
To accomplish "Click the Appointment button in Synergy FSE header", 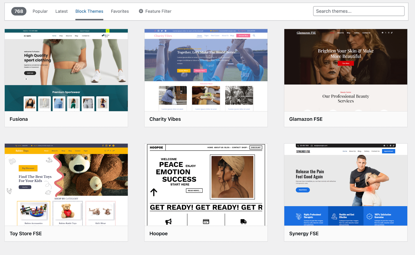I will click(388, 151).
